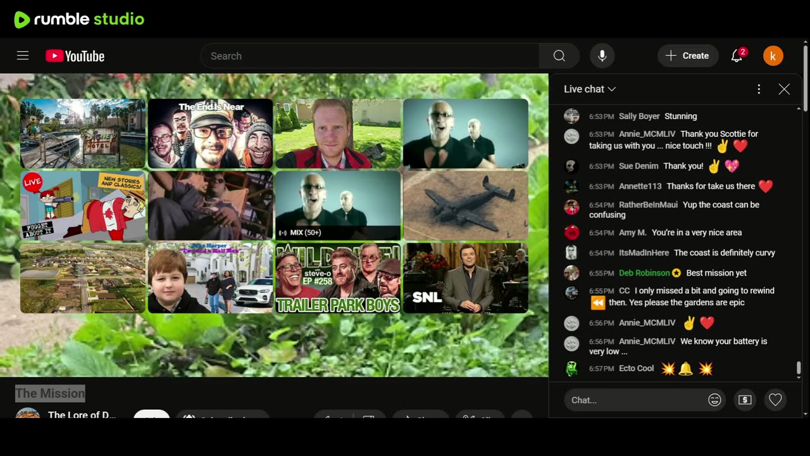View Sue Denim's chat avatar
Viewport: 810px width, 456px height.
pos(571,166)
